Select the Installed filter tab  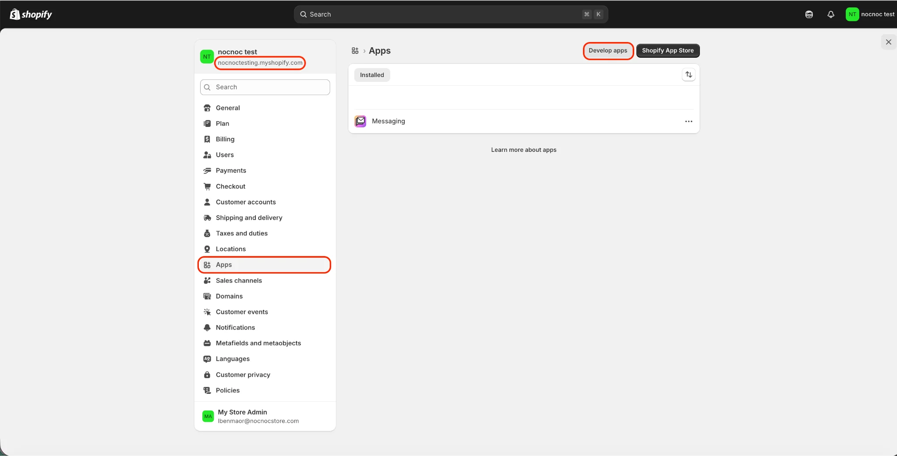pyautogui.click(x=372, y=75)
